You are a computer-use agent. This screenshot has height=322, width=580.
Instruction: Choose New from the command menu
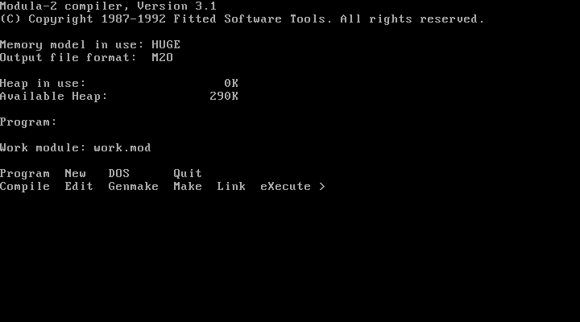(x=76, y=174)
